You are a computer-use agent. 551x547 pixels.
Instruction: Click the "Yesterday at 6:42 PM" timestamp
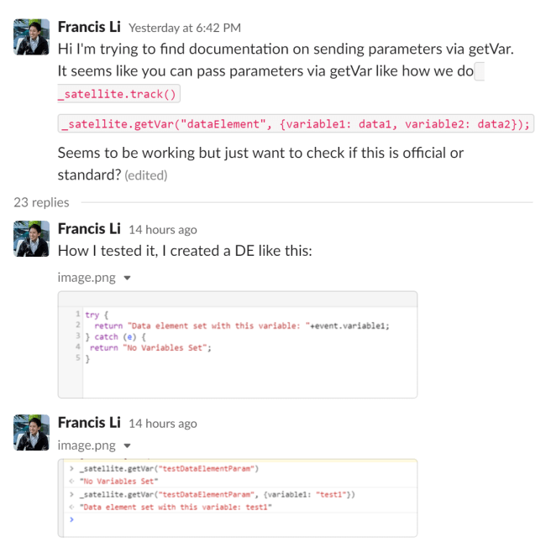(185, 28)
